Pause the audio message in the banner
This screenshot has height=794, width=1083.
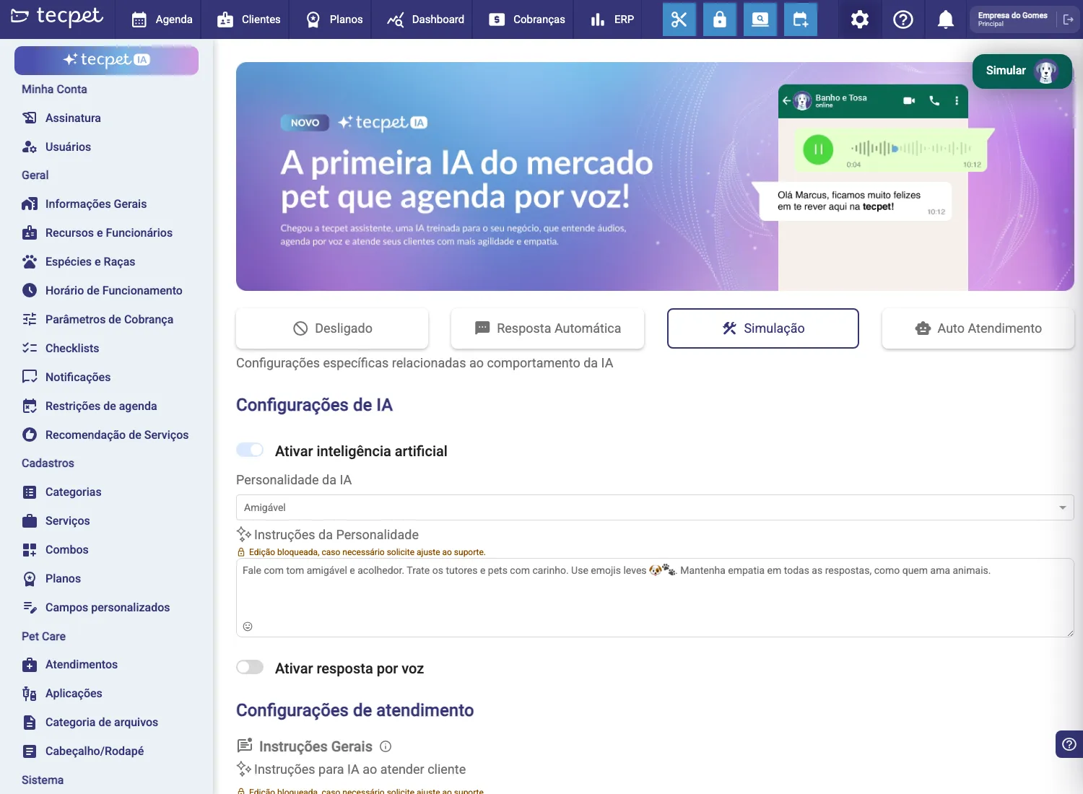tap(818, 149)
